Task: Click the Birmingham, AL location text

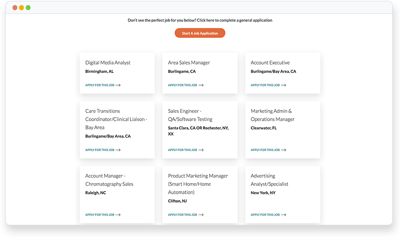Action: 99,71
